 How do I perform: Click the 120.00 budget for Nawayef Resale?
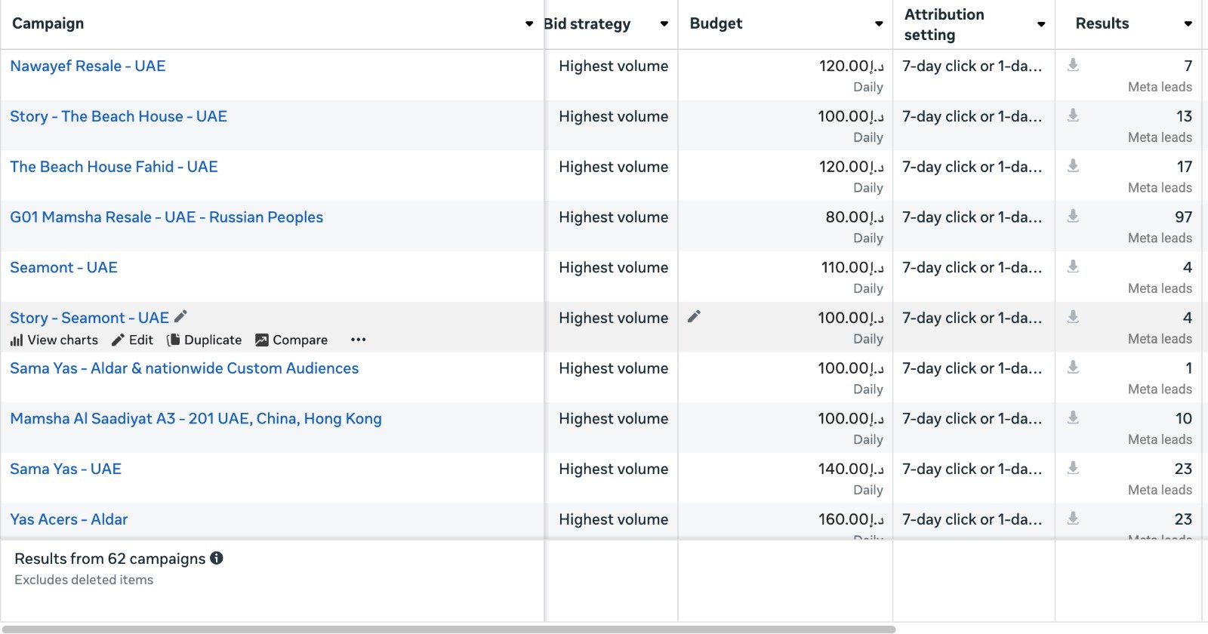click(x=852, y=66)
